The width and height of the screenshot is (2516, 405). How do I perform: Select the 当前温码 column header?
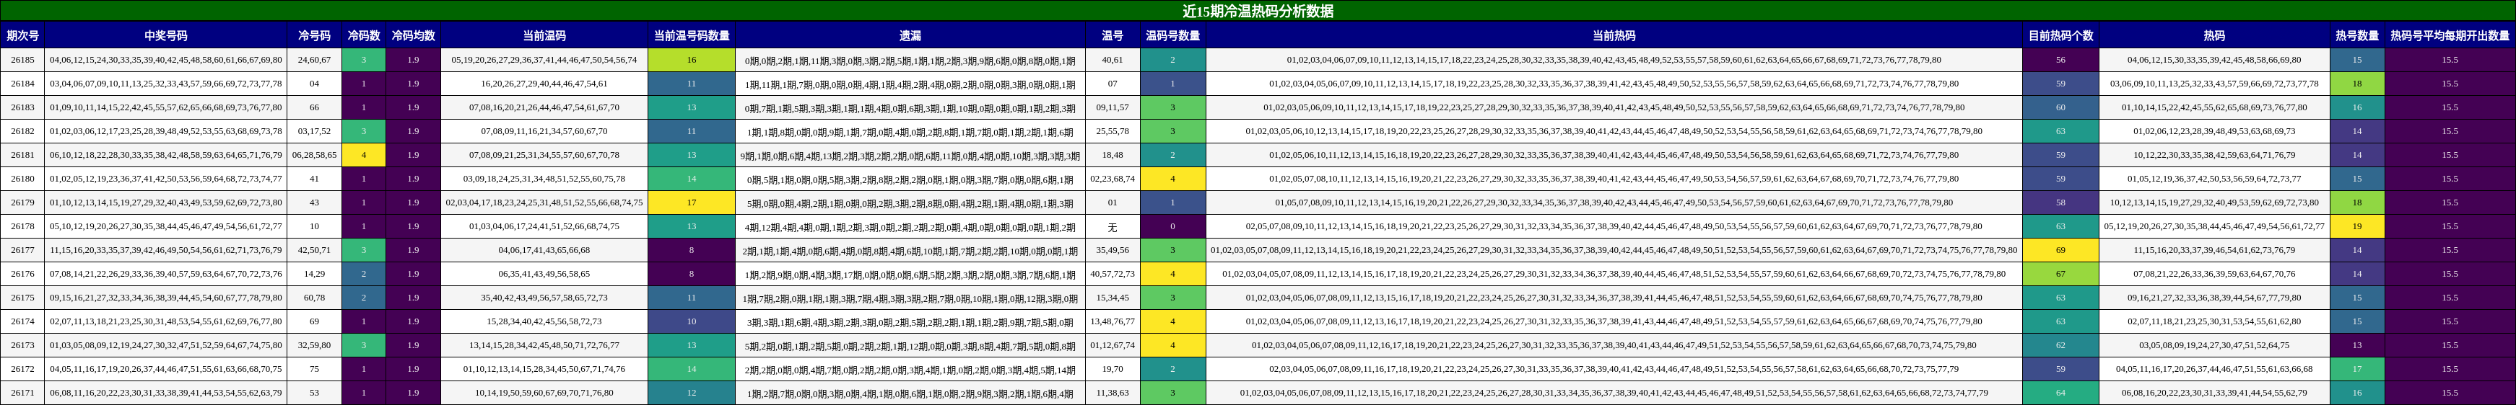[x=544, y=35]
